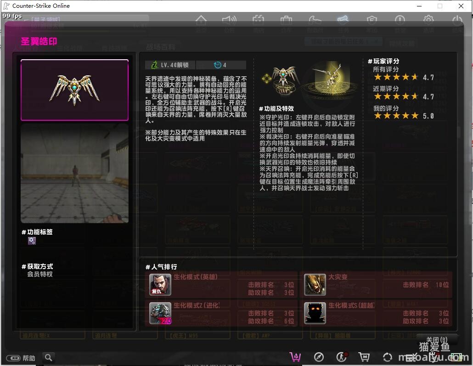Click the circular refresh arrows icon
473x366 pixels.
(388, 357)
